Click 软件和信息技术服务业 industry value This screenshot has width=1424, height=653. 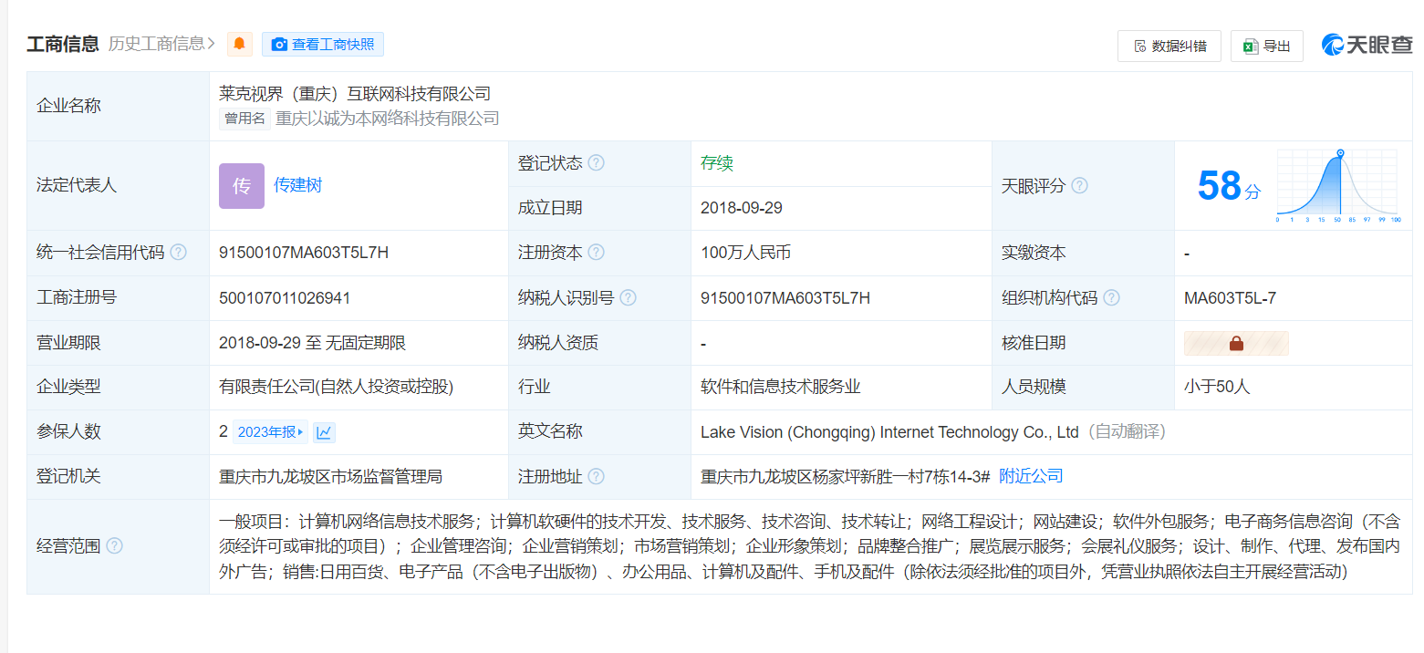(x=781, y=387)
